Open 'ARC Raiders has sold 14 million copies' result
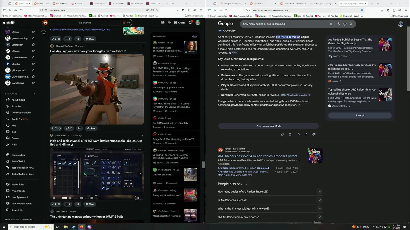 259,156
